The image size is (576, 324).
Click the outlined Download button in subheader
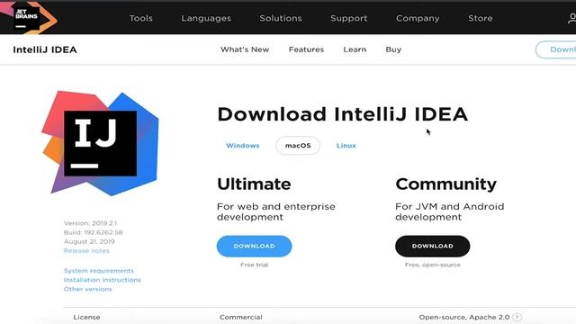pyautogui.click(x=556, y=49)
